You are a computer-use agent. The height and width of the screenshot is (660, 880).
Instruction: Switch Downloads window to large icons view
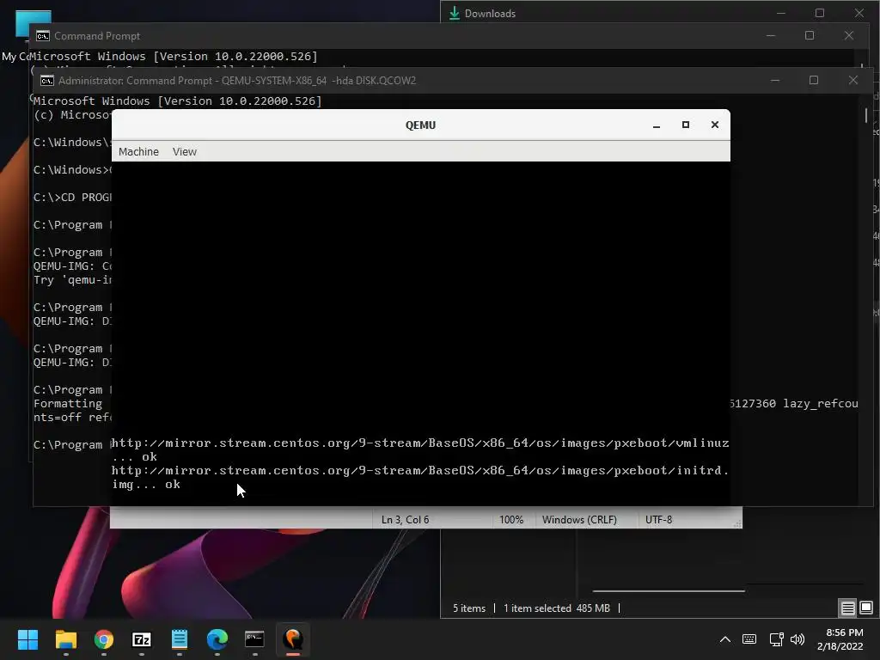(x=866, y=608)
